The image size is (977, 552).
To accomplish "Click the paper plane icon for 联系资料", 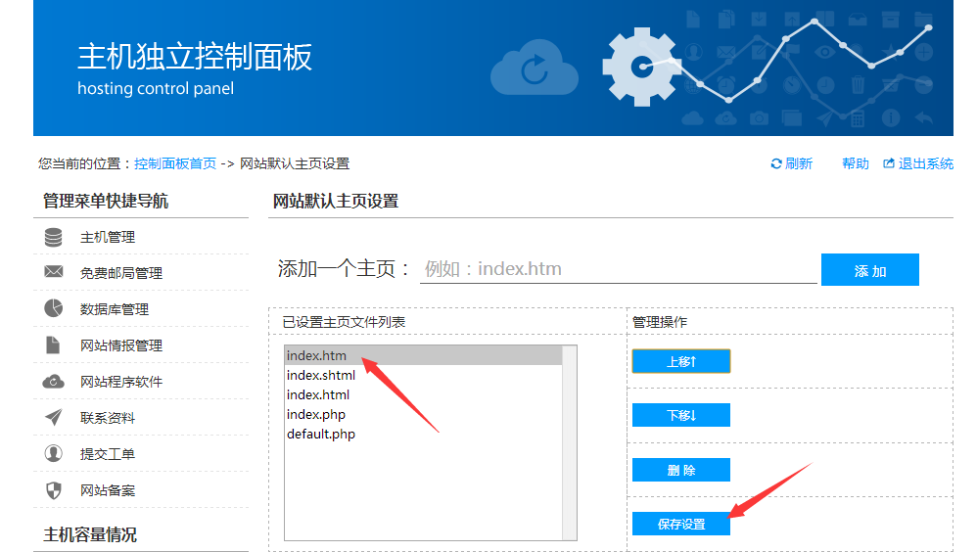I will coord(54,418).
